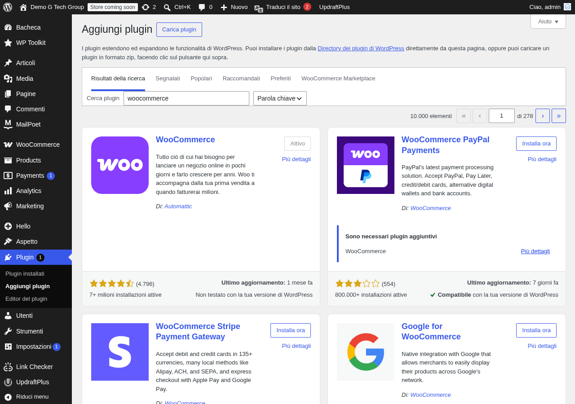Viewport: 575px width, 404px height.
Task: Click the Nuovo plus icon
Action: point(224,7)
